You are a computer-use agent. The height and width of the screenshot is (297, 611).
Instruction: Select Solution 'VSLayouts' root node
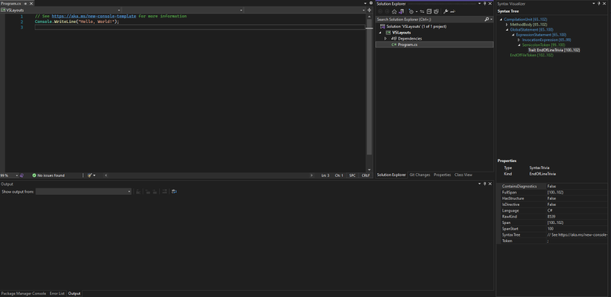tap(416, 26)
